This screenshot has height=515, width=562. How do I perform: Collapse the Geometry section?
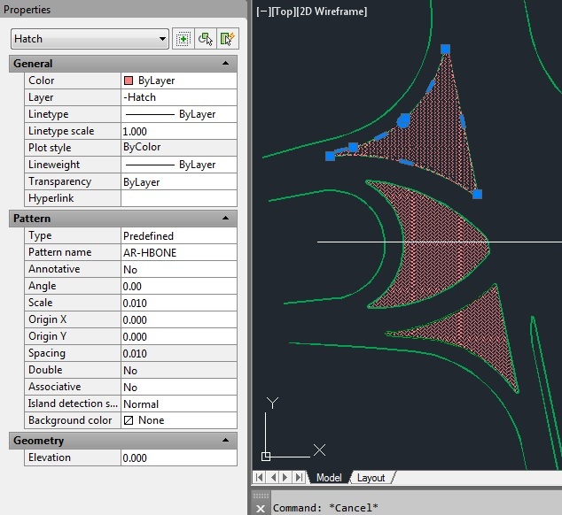[226, 441]
